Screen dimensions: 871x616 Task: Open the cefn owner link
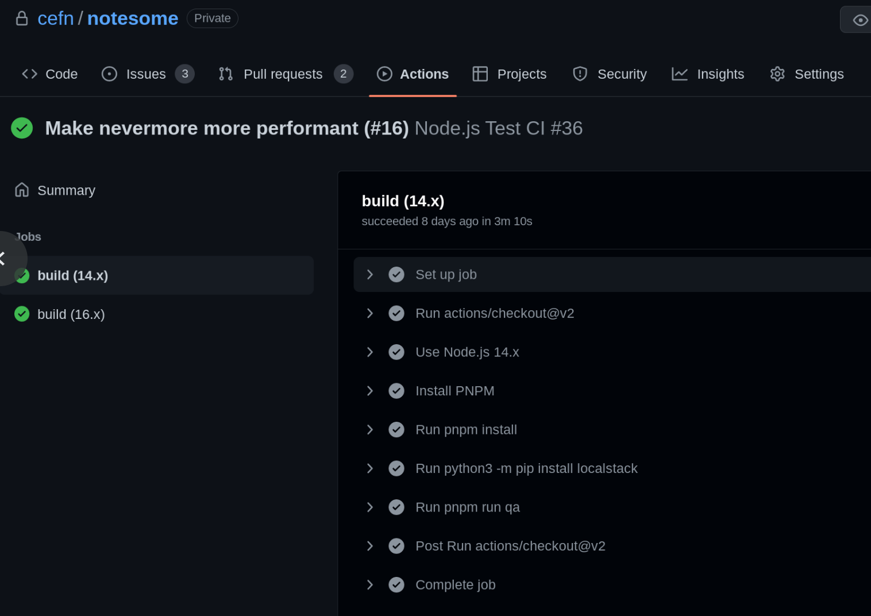pyautogui.click(x=56, y=18)
